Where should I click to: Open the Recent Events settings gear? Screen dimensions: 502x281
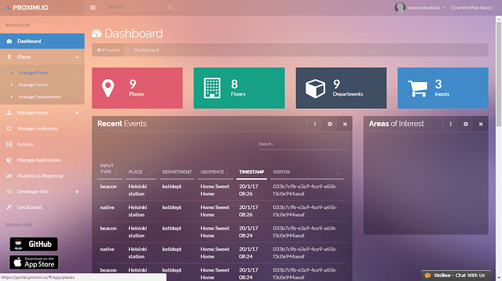coord(330,124)
